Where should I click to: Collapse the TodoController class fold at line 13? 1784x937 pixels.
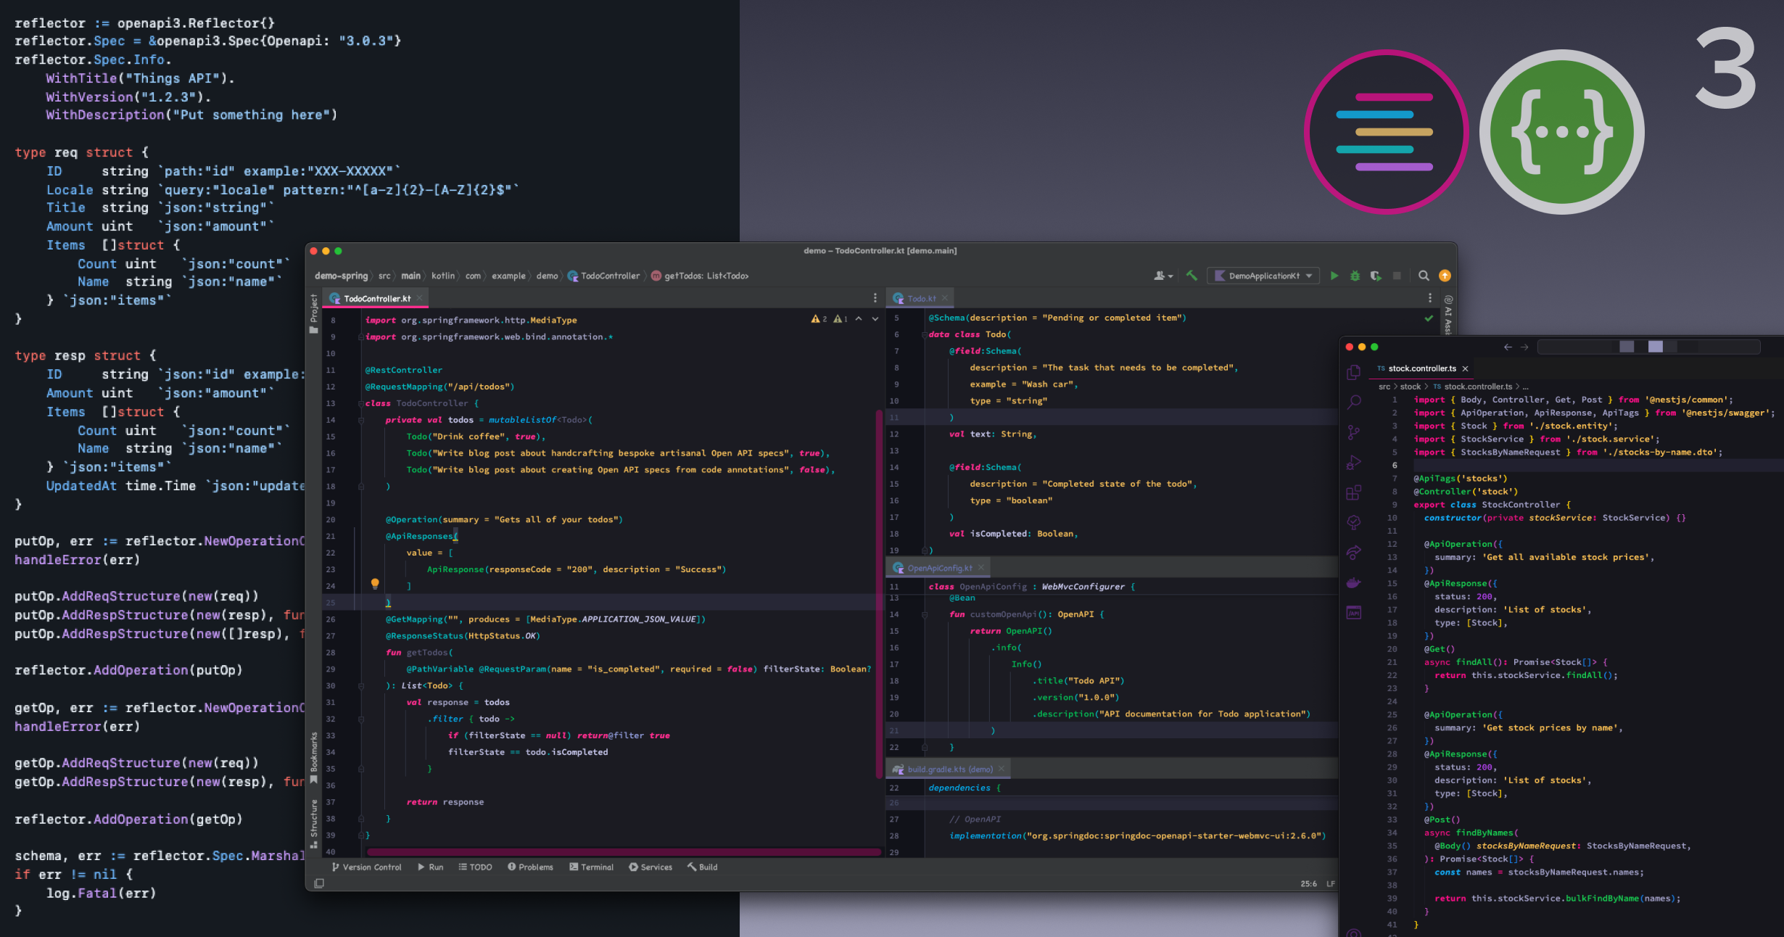point(360,403)
